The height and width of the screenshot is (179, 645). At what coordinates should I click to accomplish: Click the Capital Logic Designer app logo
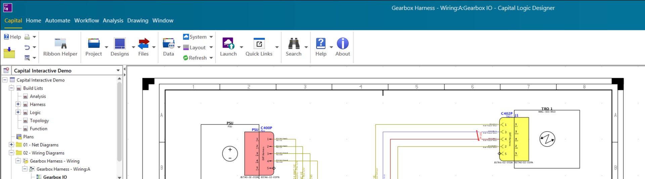7,7
